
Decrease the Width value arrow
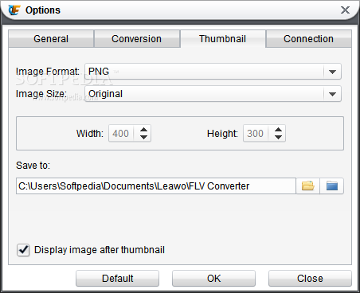pos(143,137)
